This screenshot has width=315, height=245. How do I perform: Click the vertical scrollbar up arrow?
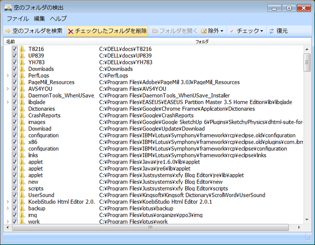pyautogui.click(x=307, y=49)
